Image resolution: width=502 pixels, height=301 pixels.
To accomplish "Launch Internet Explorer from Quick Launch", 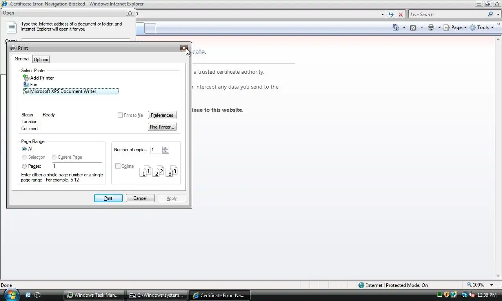I will coord(28,295).
